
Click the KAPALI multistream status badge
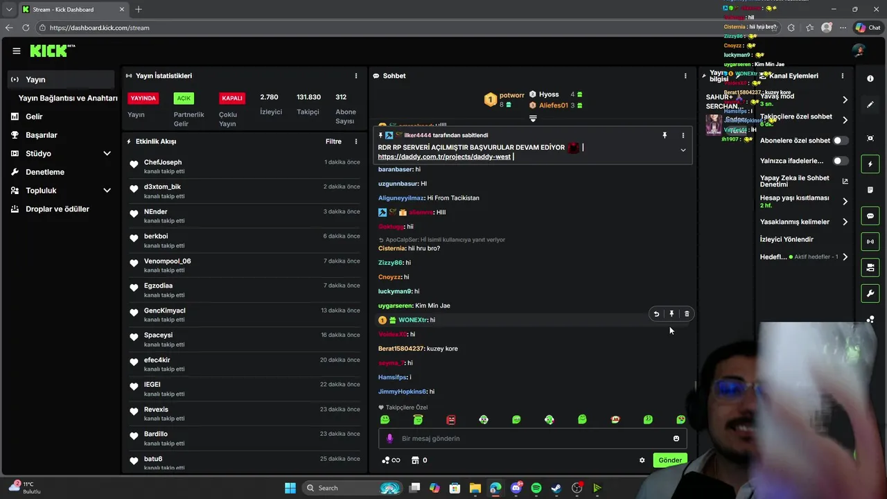pyautogui.click(x=232, y=98)
